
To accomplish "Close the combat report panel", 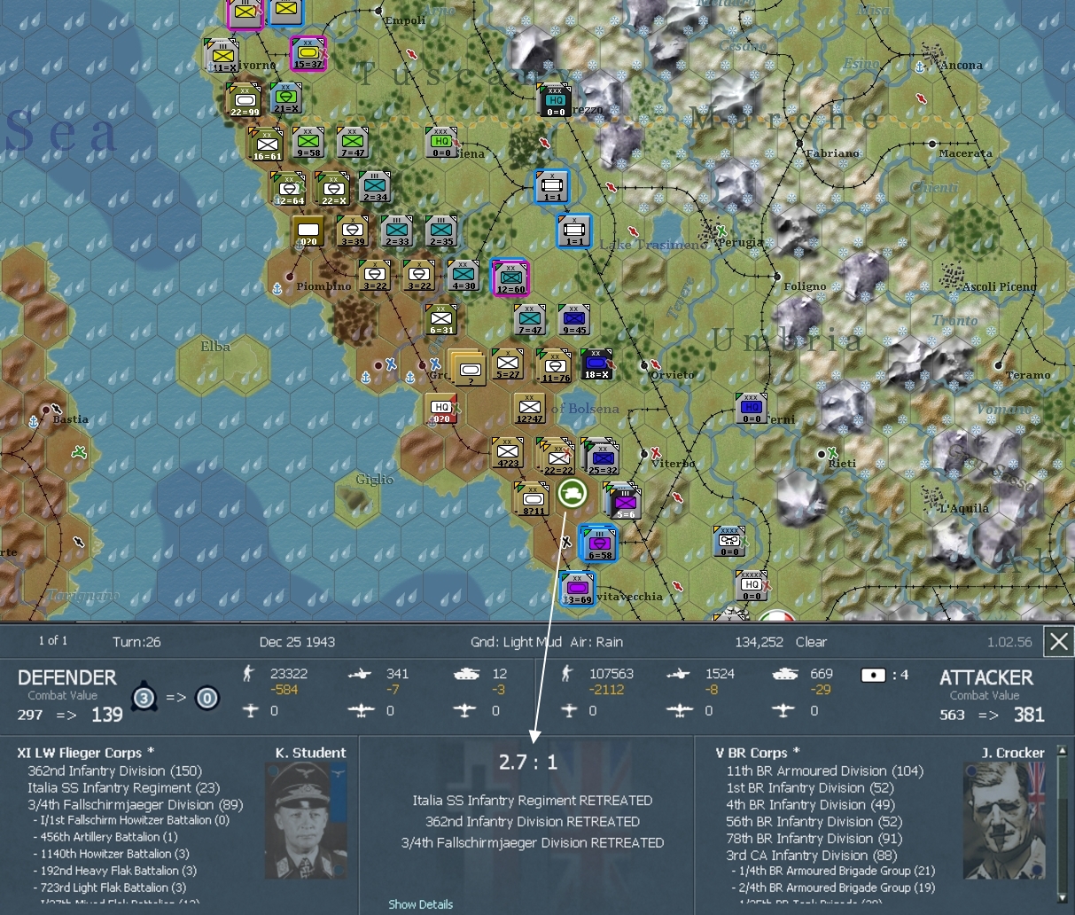I will click(x=1059, y=642).
